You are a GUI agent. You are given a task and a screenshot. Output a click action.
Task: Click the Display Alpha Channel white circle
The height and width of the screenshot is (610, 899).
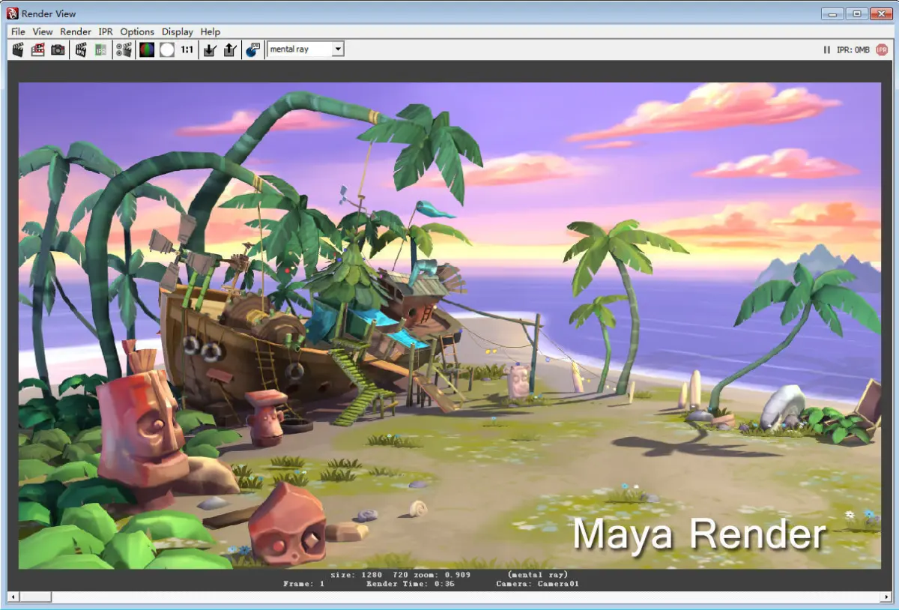tap(166, 49)
